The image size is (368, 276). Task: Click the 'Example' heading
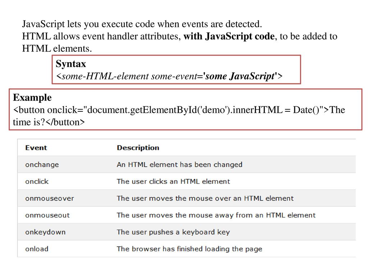[x=32, y=98]
